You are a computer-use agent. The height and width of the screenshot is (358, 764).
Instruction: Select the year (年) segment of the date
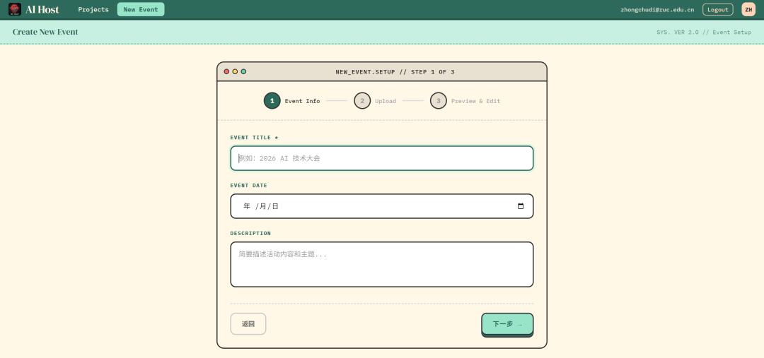tap(247, 206)
